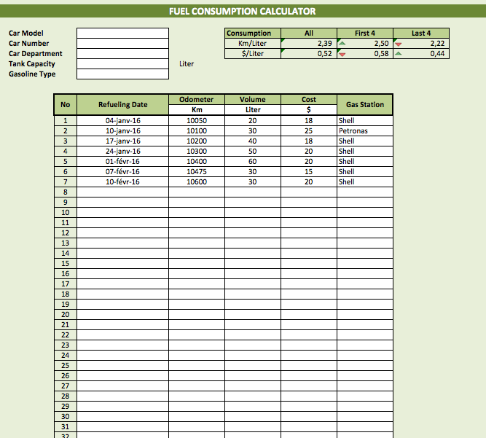Select the 'First 4' column header
Screen dimensions: 486x438
365,34
